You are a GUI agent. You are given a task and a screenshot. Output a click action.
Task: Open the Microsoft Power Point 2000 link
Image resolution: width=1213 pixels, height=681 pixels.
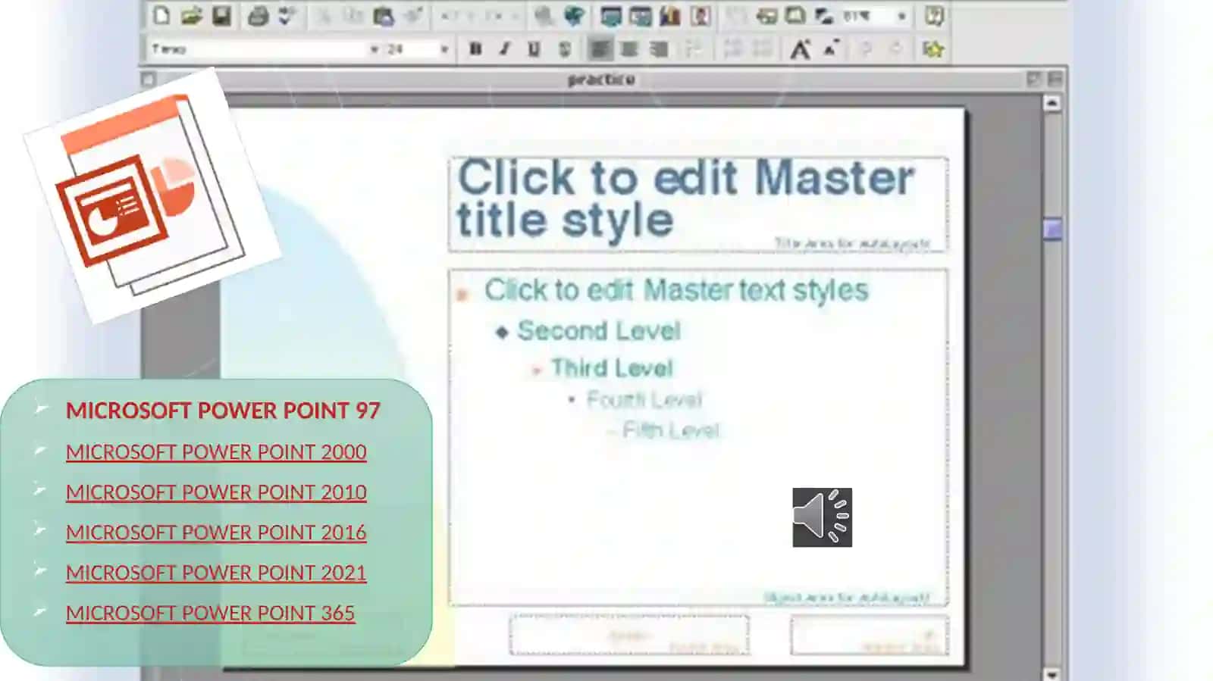tap(216, 451)
